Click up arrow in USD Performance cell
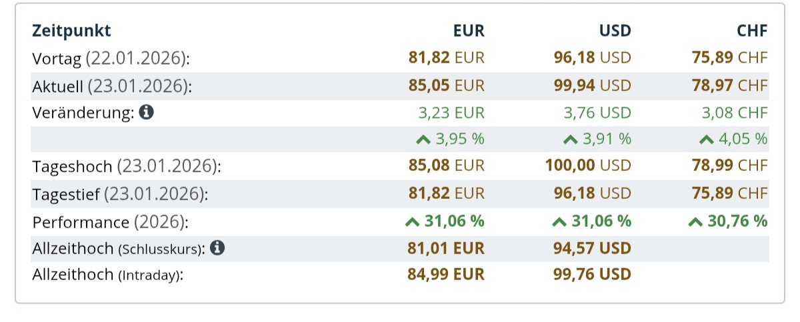 tap(559, 222)
